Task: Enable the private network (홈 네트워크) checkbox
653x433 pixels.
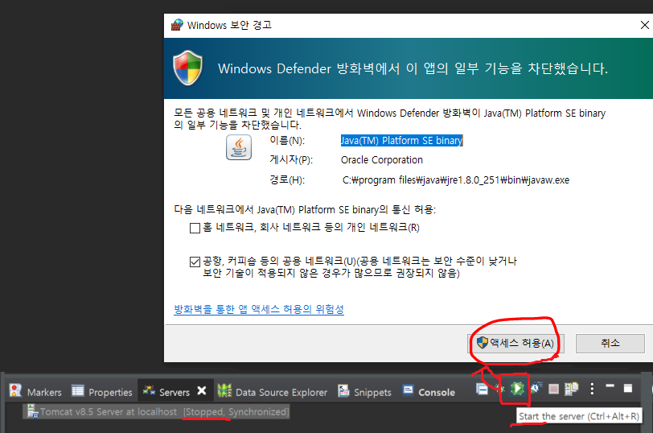Action: click(x=195, y=228)
